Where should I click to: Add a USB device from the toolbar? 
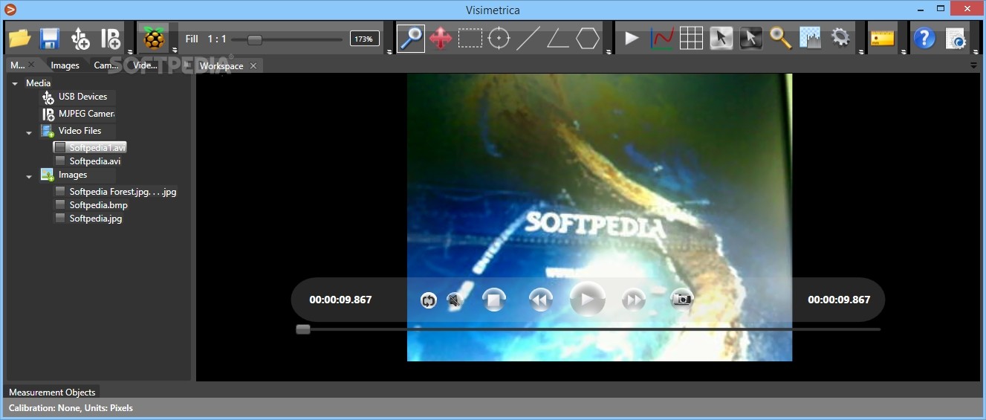(80, 38)
